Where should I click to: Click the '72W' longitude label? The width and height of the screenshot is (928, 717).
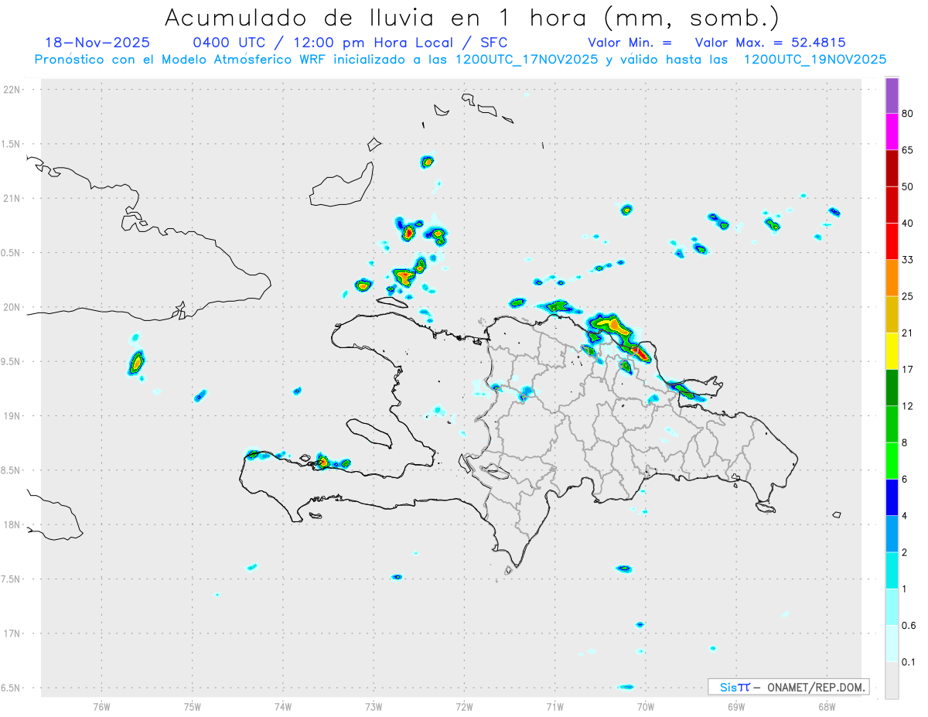pyautogui.click(x=464, y=706)
